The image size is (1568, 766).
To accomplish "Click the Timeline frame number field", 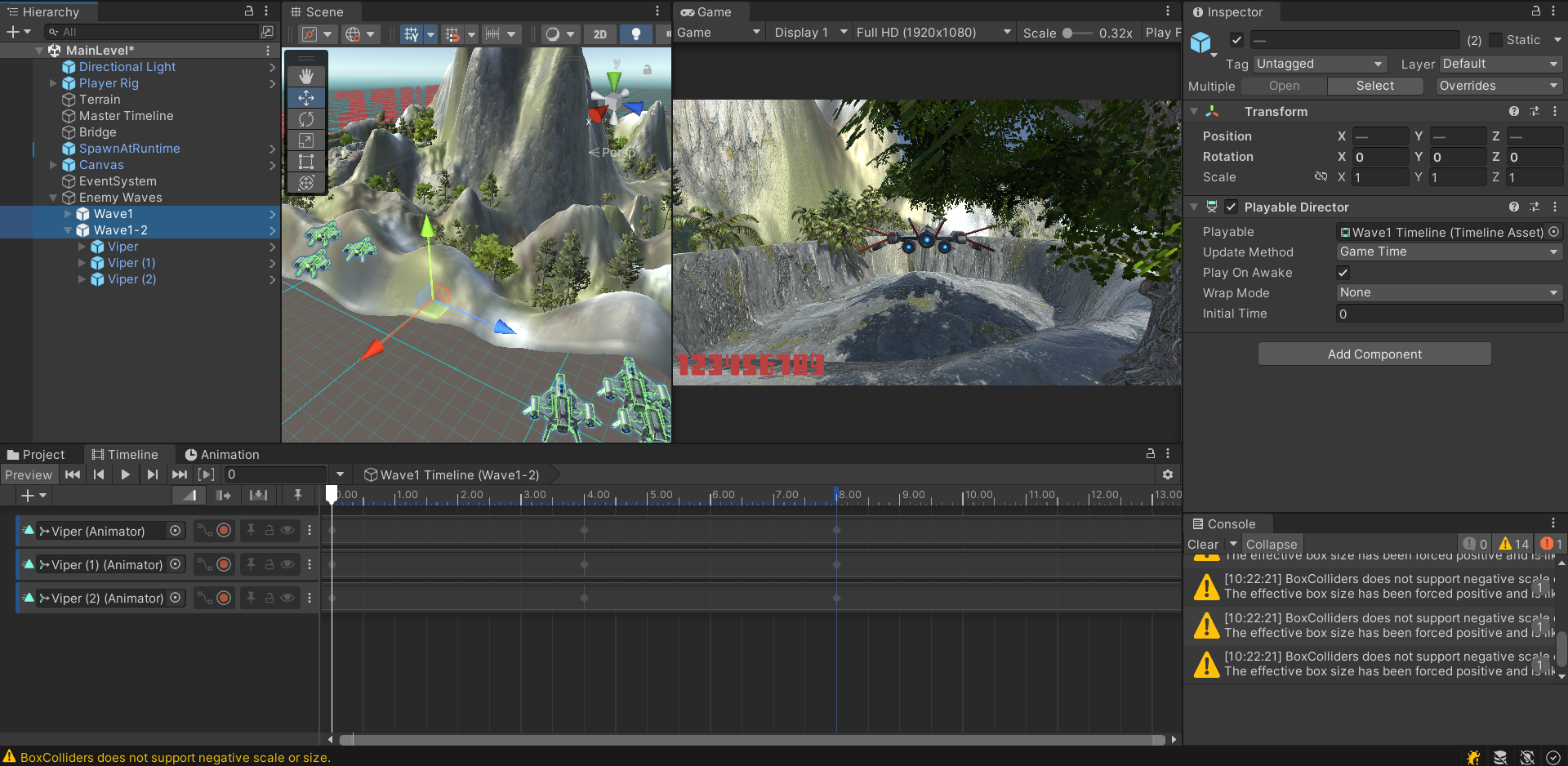I will click(x=276, y=474).
